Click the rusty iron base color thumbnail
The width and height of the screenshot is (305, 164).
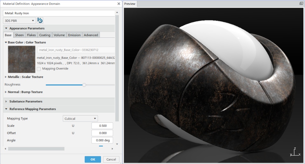point(21,59)
